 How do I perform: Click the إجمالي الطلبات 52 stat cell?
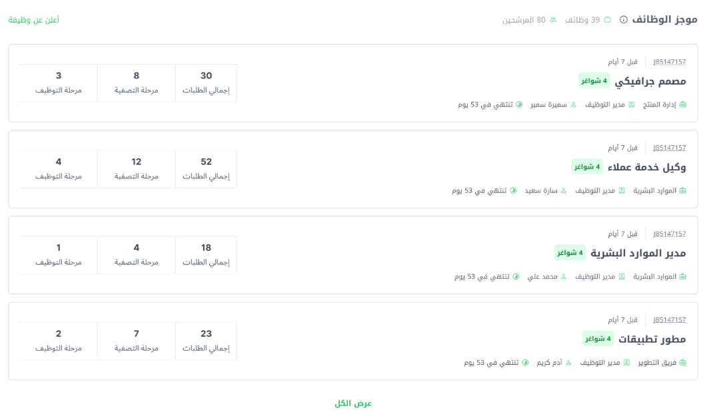click(x=206, y=168)
